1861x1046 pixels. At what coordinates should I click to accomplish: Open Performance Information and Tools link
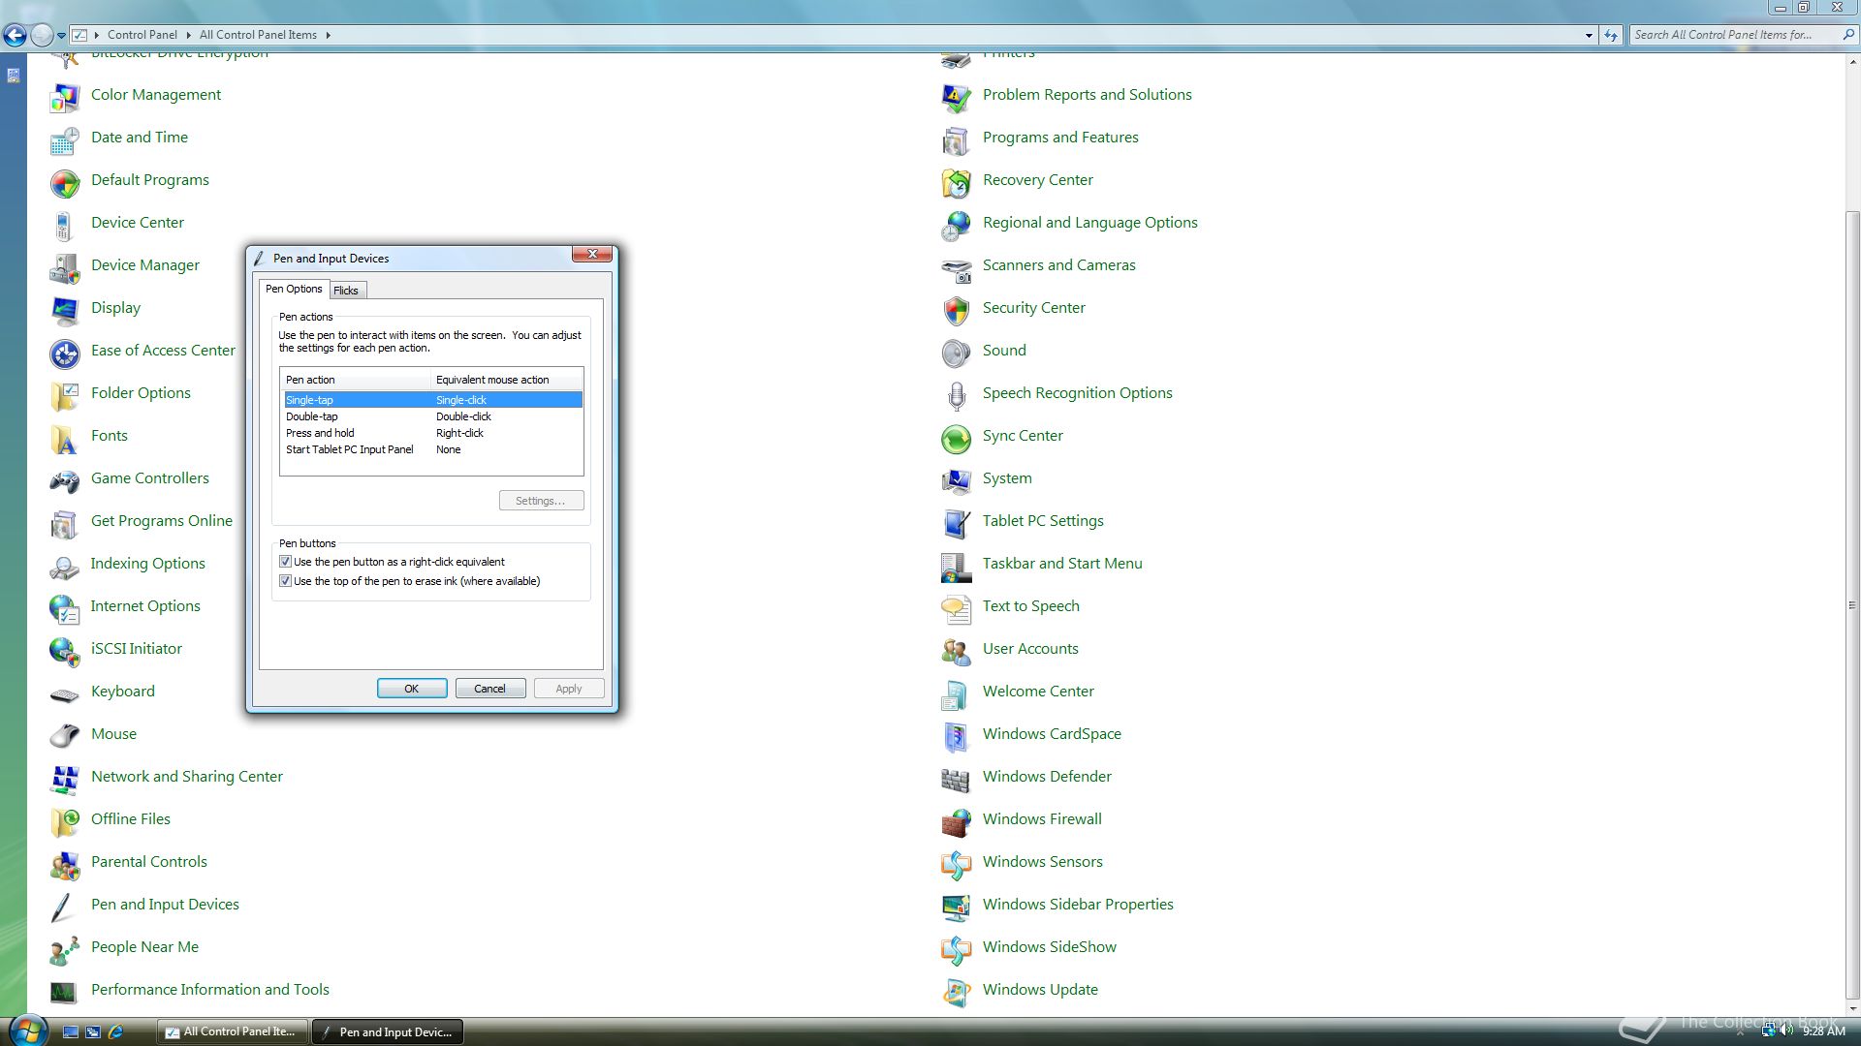click(210, 990)
